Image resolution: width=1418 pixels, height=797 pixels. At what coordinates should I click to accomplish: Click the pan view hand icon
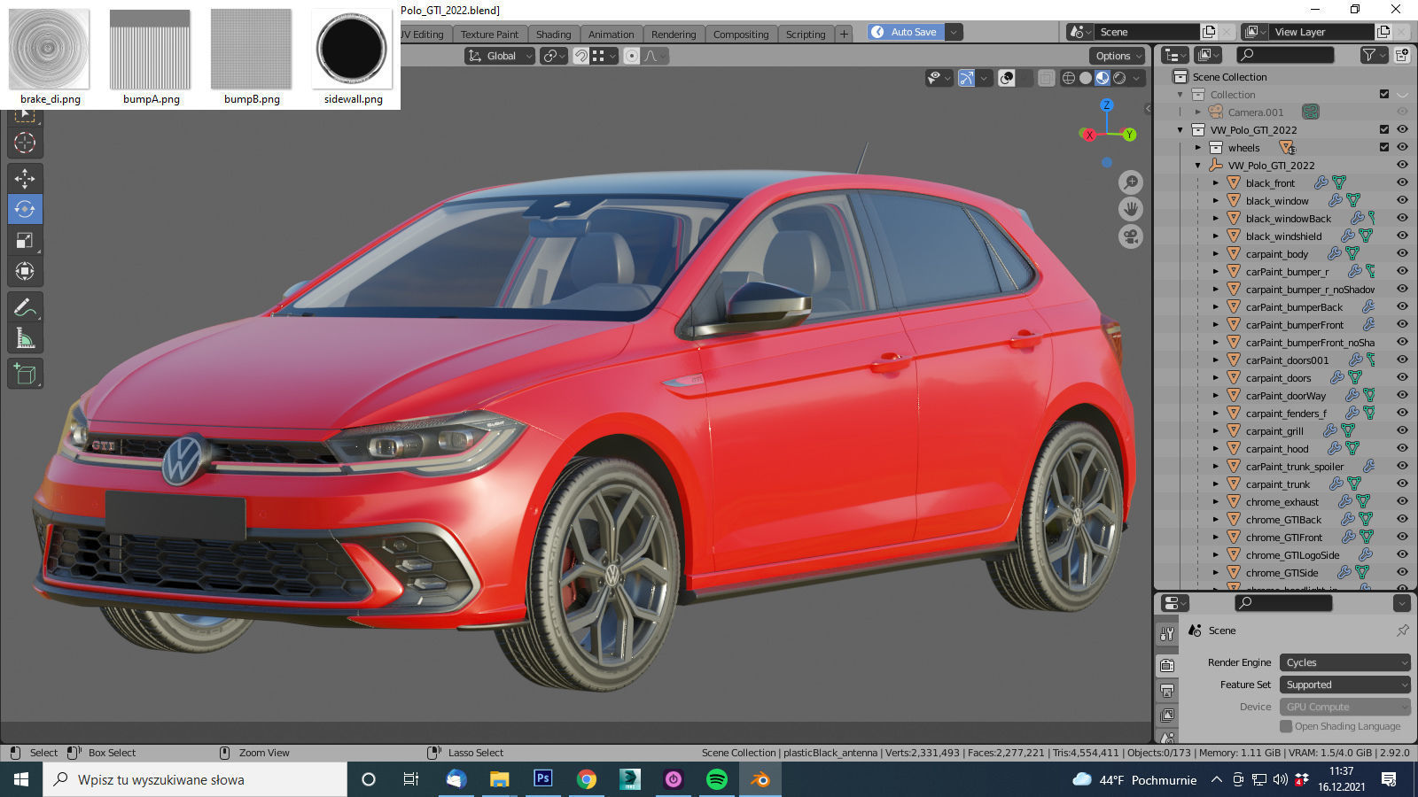(x=1131, y=209)
